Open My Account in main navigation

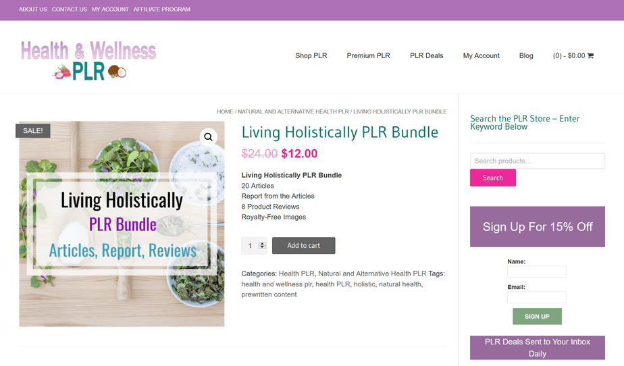(x=481, y=55)
